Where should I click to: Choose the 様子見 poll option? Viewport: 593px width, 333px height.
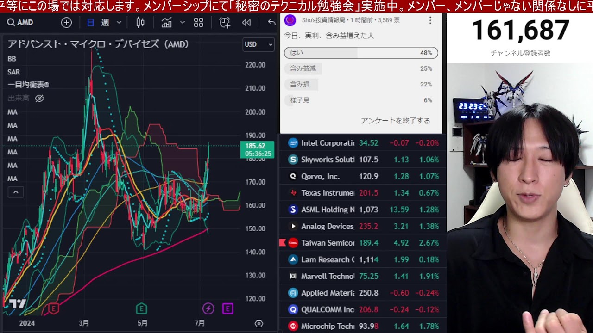(361, 100)
